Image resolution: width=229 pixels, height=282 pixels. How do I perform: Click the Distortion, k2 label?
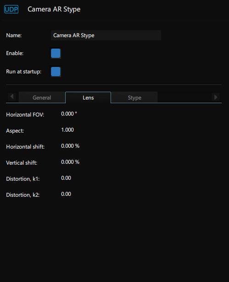click(x=23, y=195)
